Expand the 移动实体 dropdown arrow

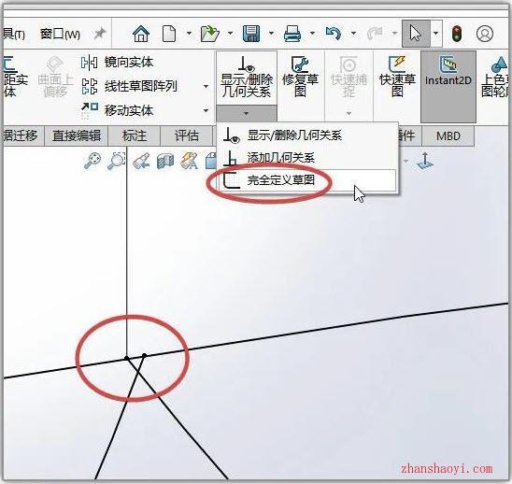point(206,110)
